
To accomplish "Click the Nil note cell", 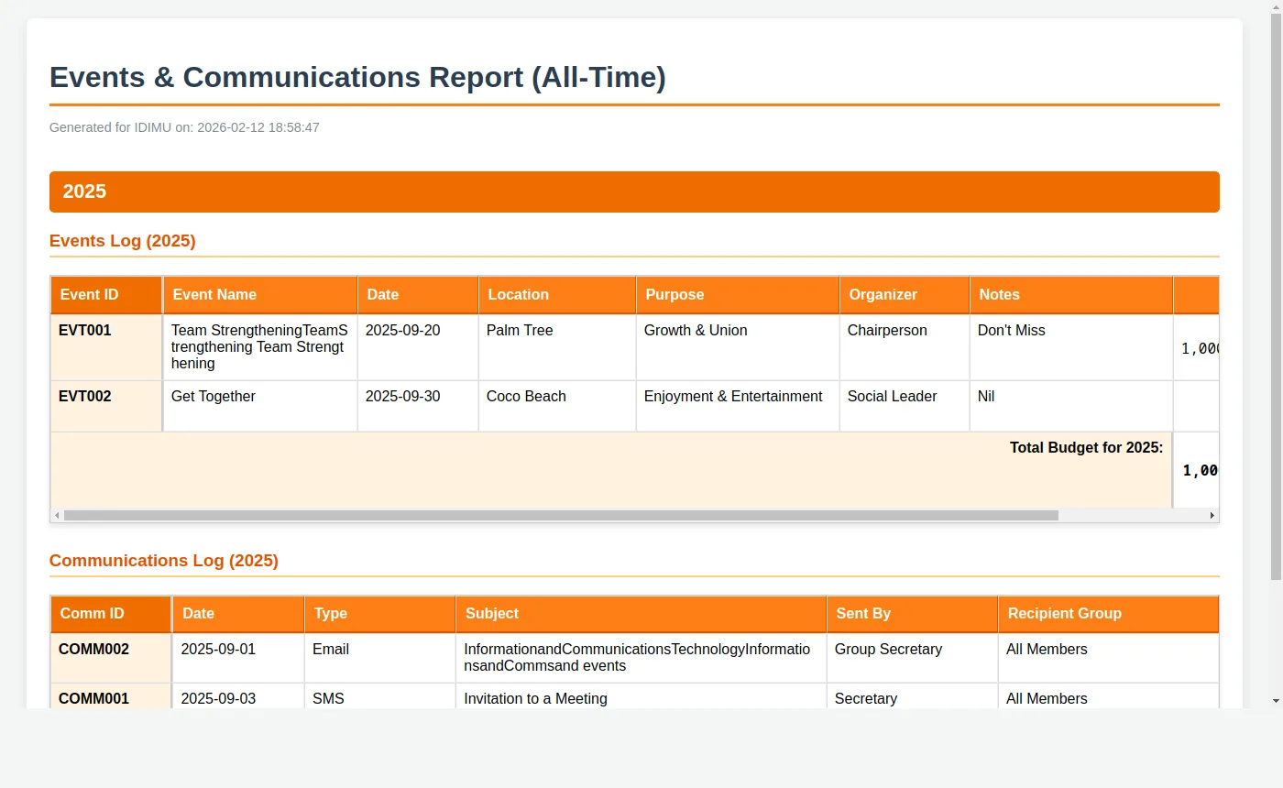I will 1071,406.
